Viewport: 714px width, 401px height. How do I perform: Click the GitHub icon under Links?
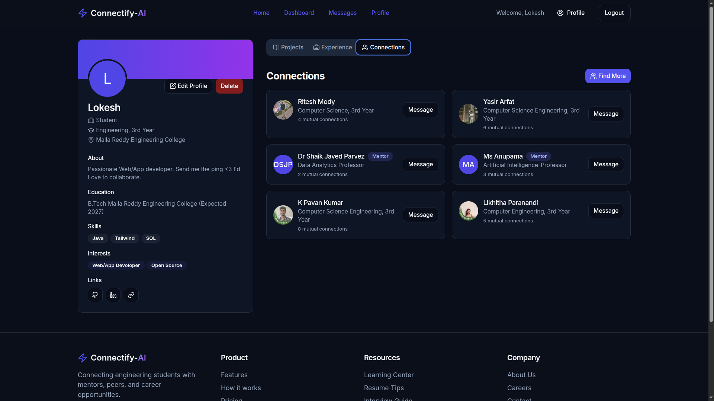click(95, 295)
